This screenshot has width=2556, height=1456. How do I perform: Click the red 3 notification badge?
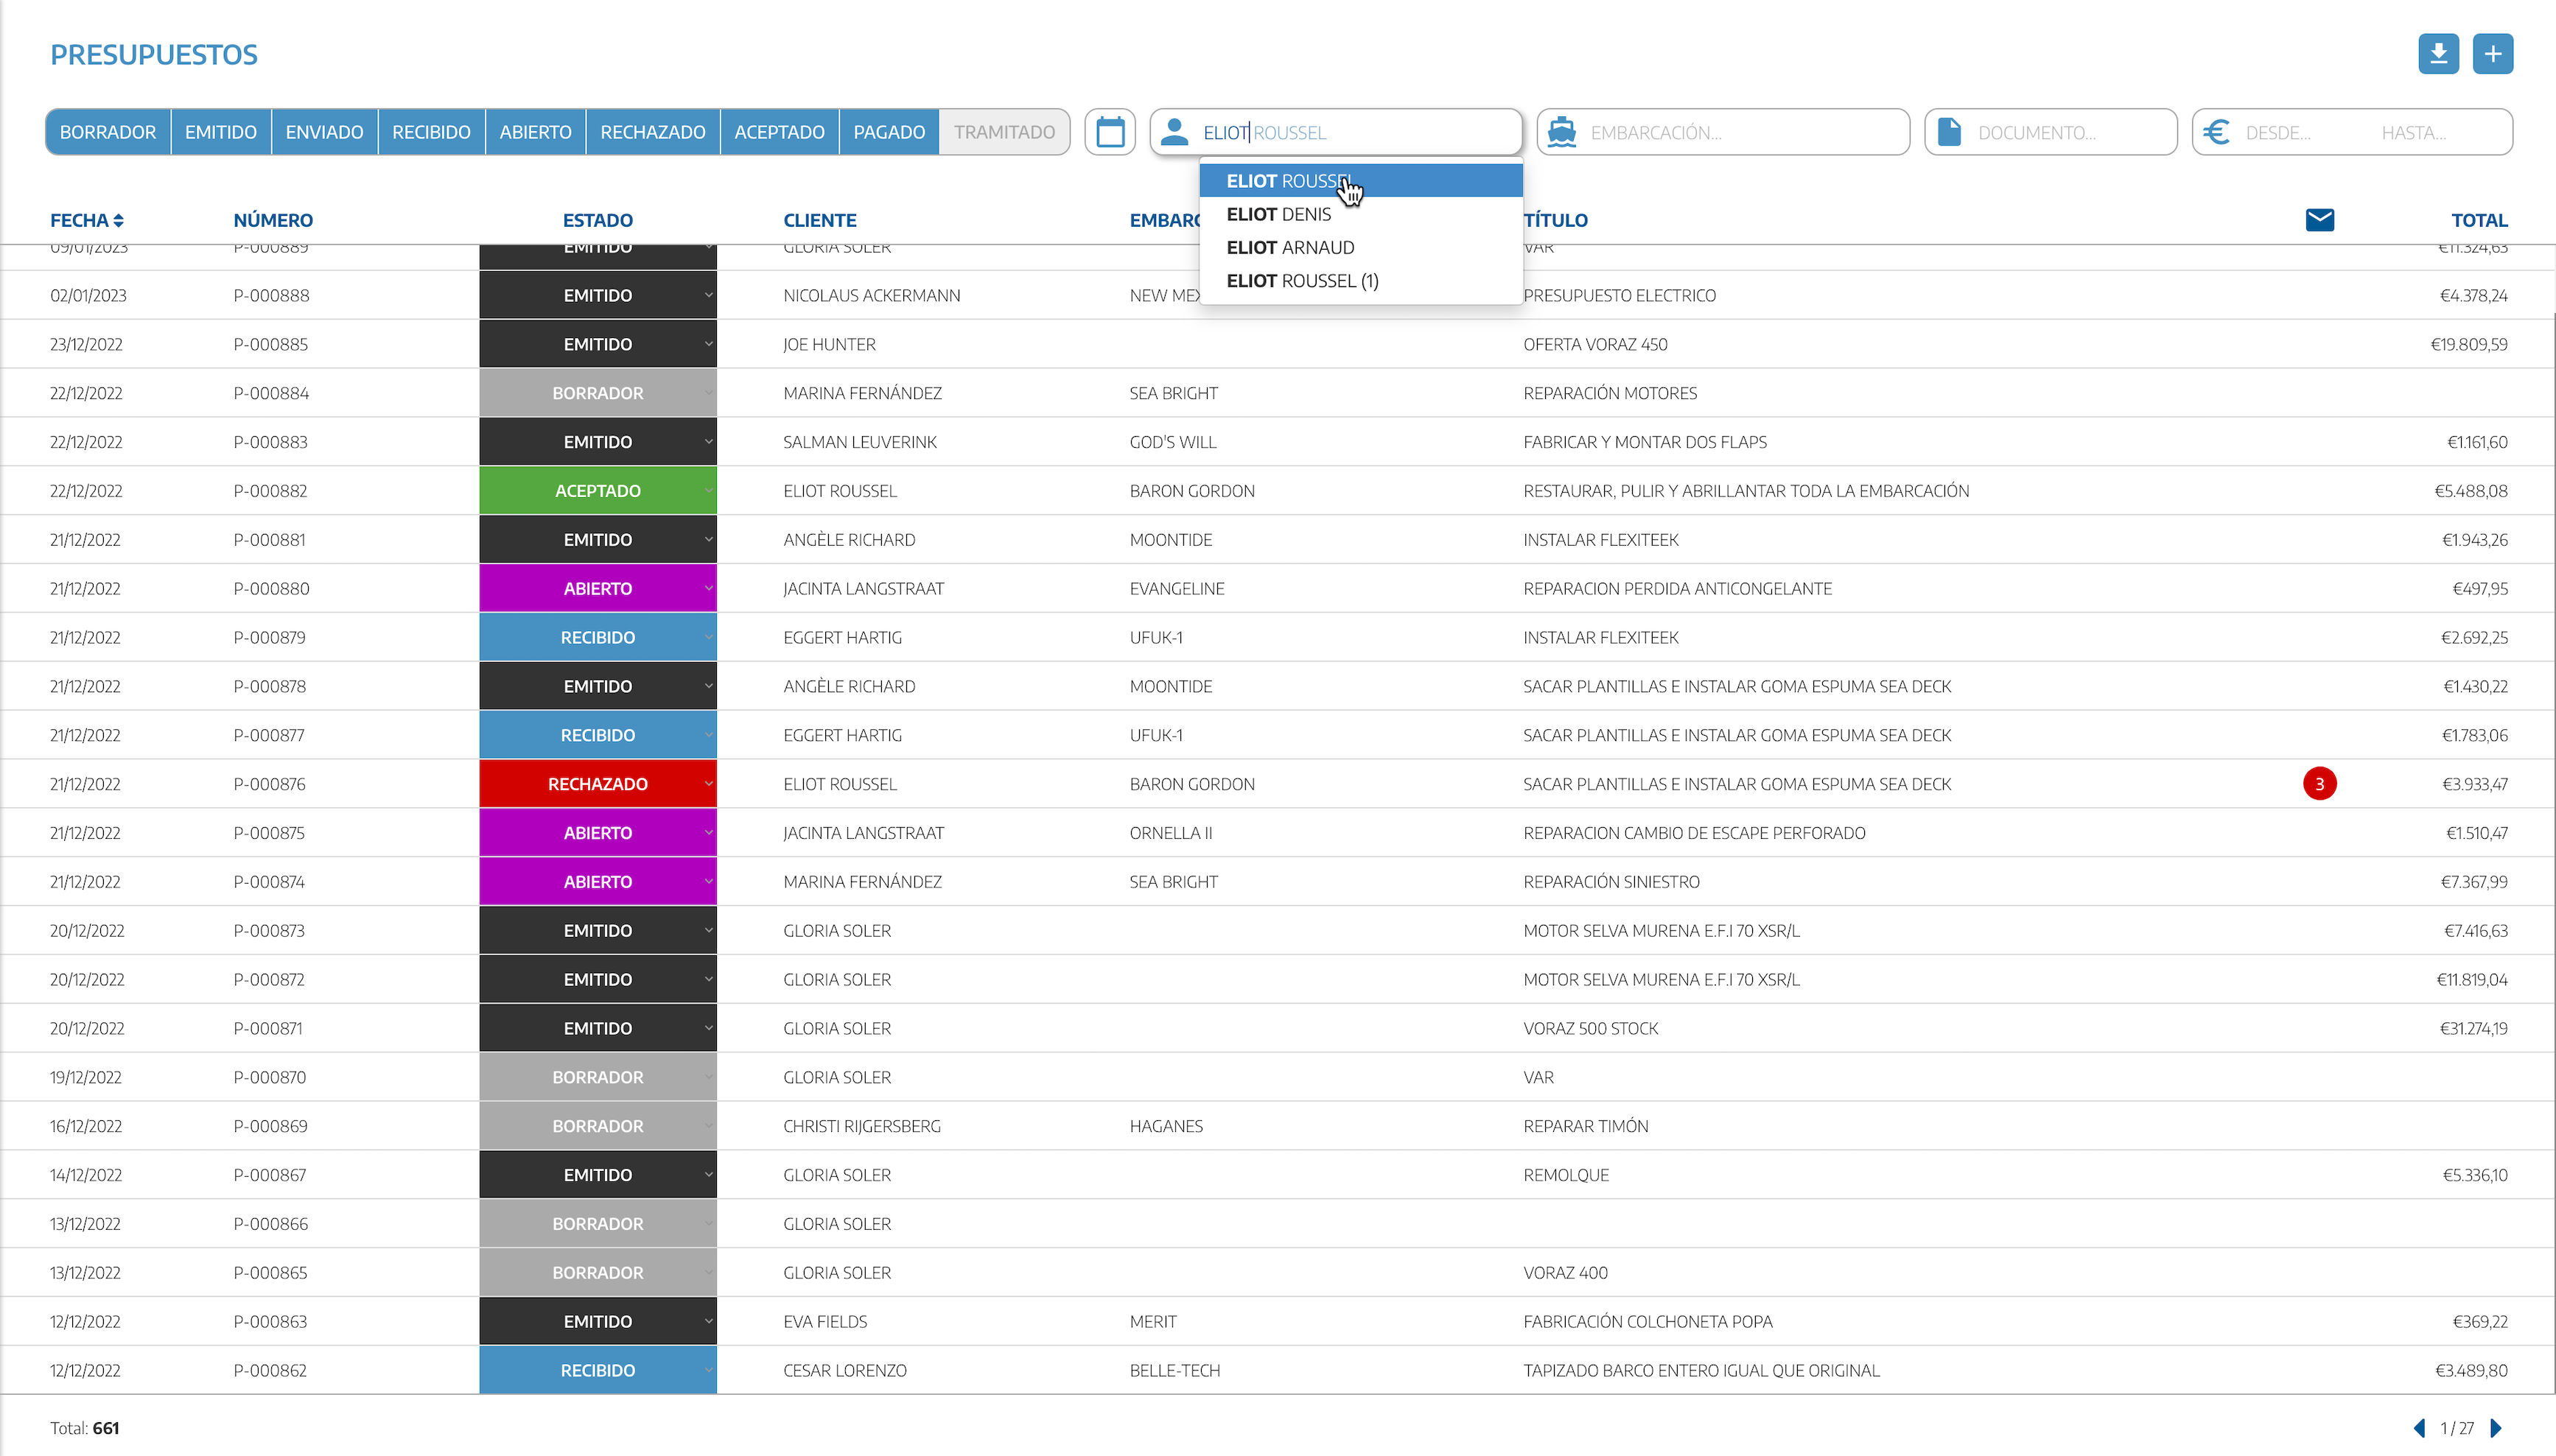[2319, 784]
